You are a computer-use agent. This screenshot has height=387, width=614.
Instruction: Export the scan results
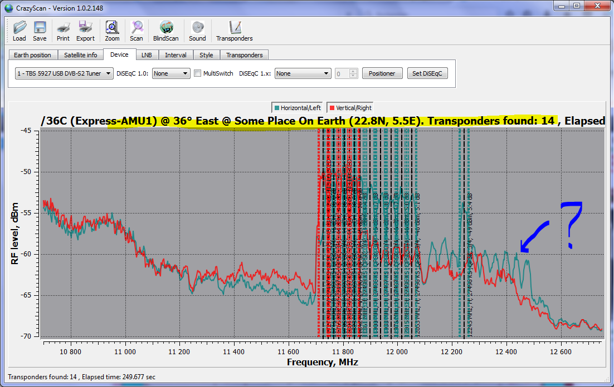[x=85, y=31]
